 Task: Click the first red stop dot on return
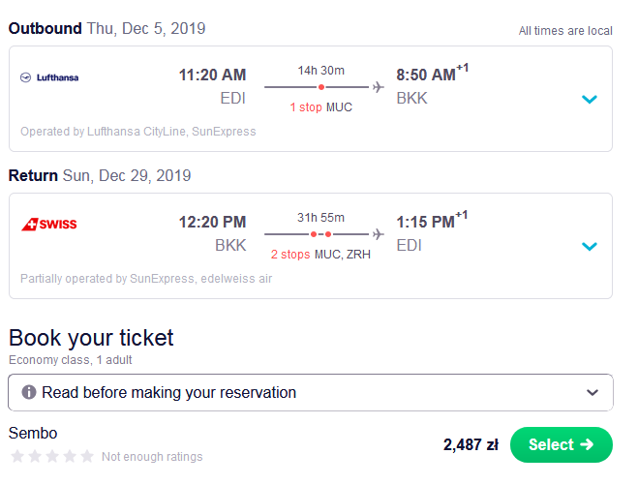tap(314, 234)
